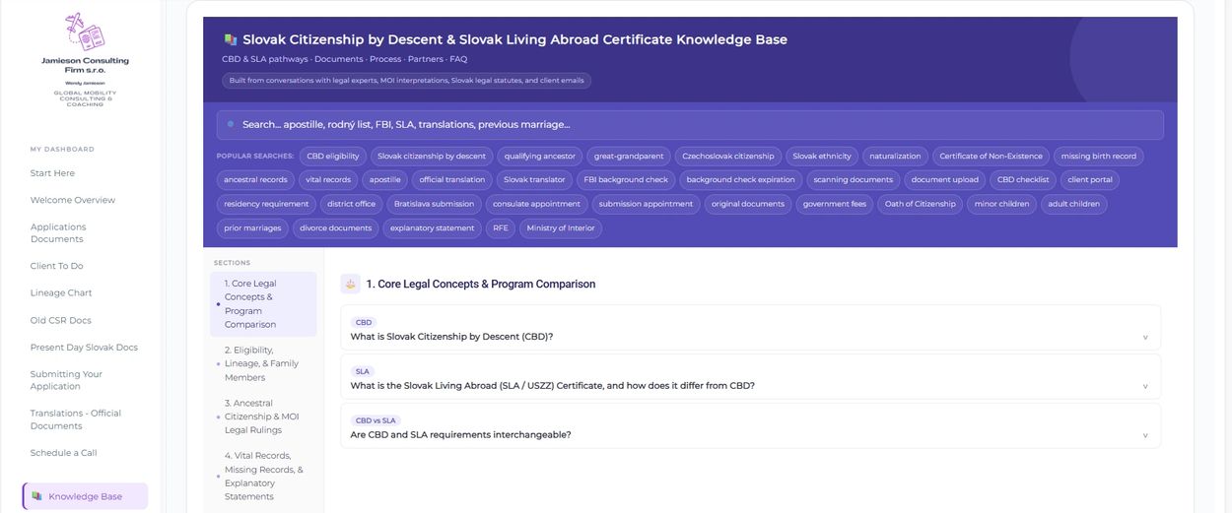The width and height of the screenshot is (1232, 513).
Task: Choose the 'qualifying ancestor' search chip
Action: pos(540,156)
